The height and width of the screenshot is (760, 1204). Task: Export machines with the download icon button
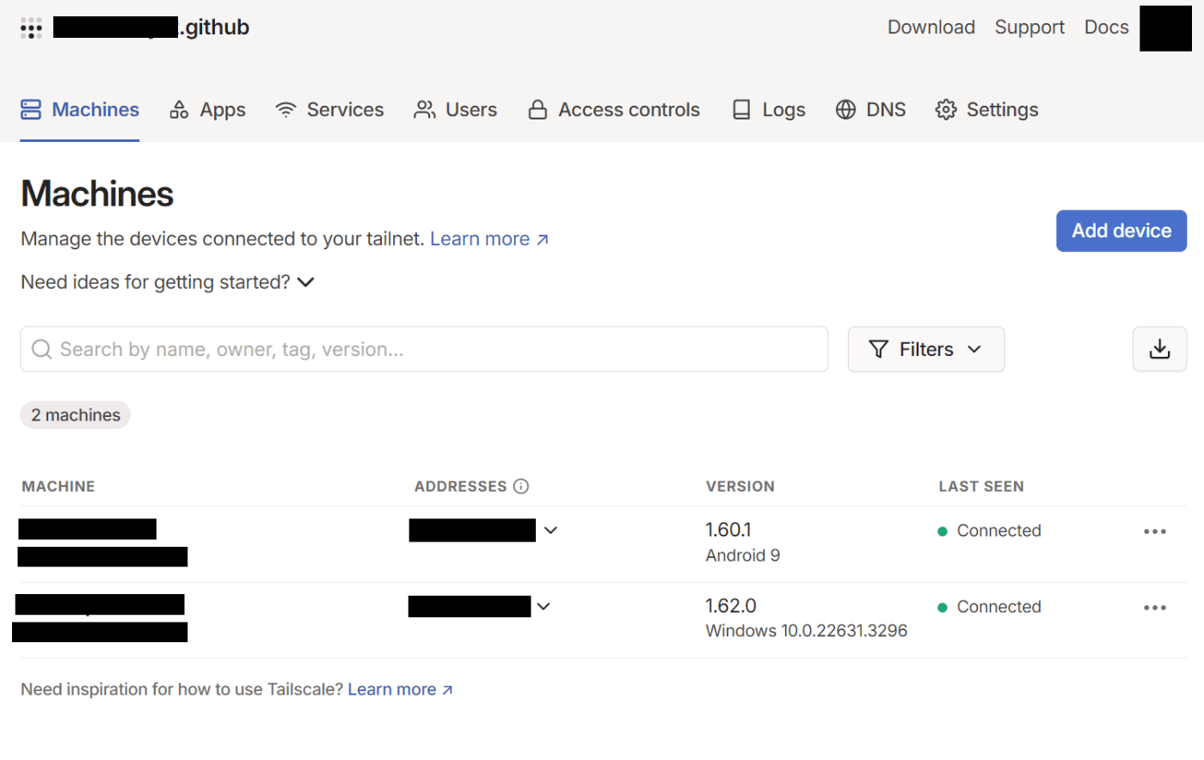click(1159, 349)
